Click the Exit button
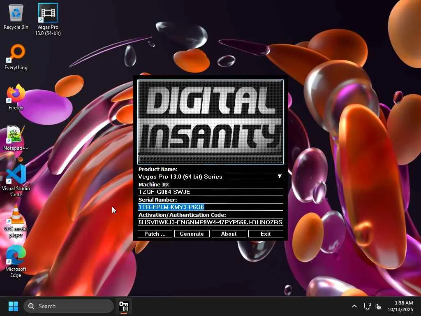 point(266,234)
